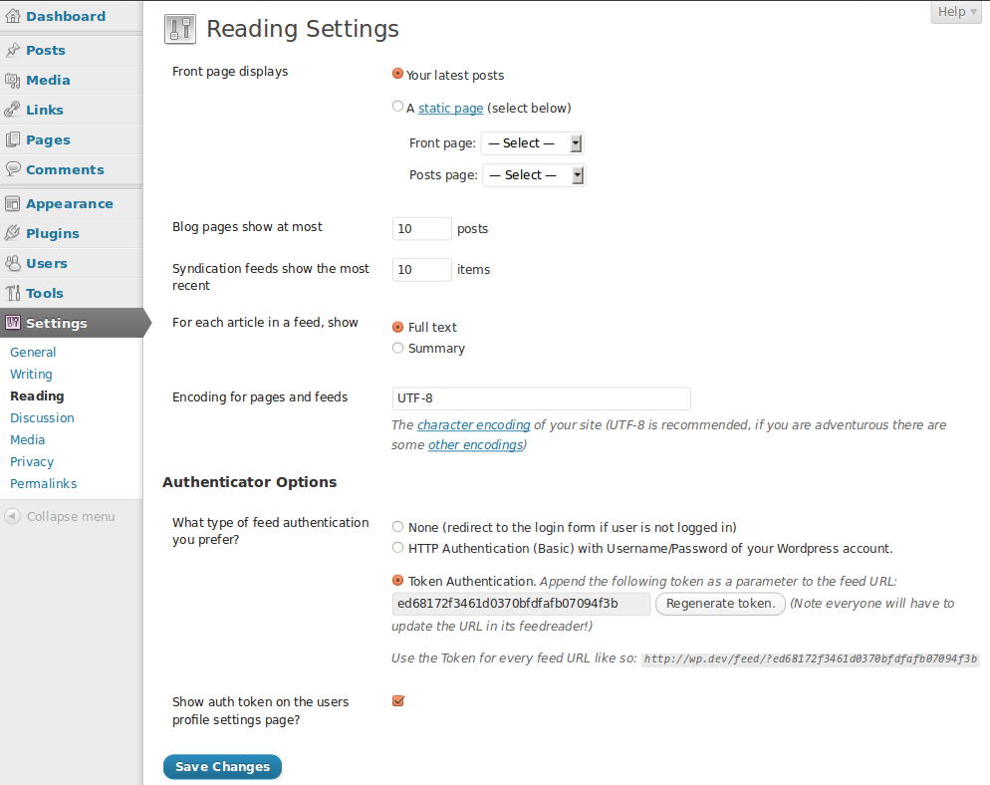Open the Appearance icon

(x=14, y=203)
